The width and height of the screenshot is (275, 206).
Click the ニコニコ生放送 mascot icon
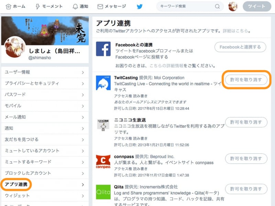(103, 126)
